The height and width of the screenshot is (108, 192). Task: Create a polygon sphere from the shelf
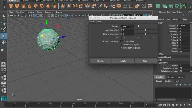tap(11, 6)
